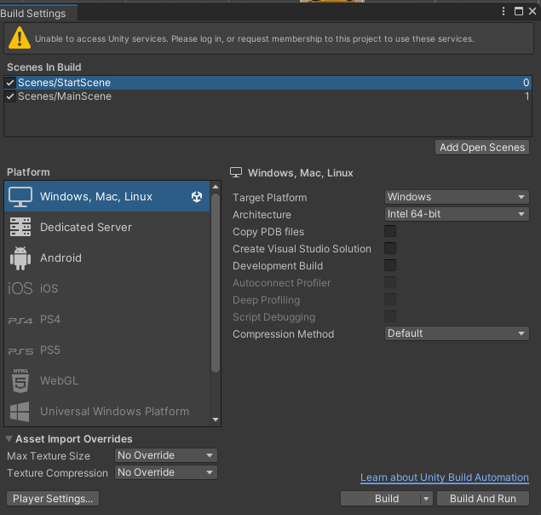Viewport: 541px width, 515px height.
Task: Click the Scenes In Build heading
Action: point(44,67)
